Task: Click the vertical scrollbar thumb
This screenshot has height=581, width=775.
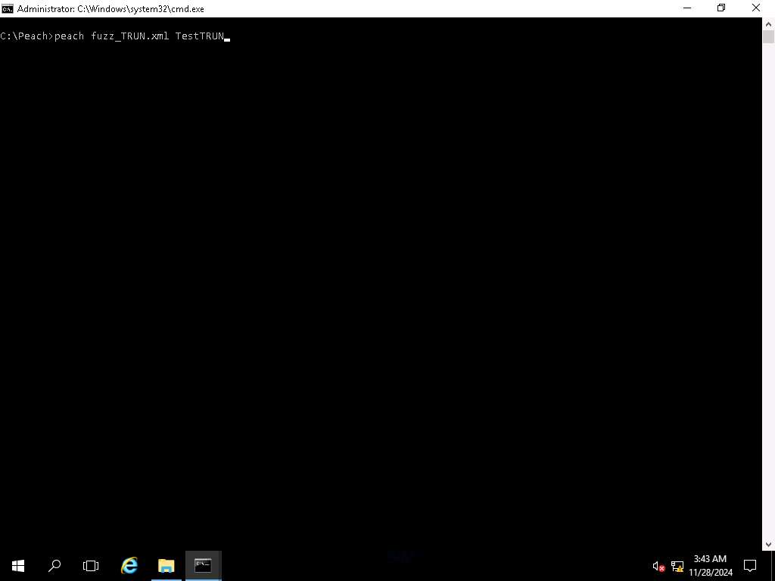Action: [768, 38]
